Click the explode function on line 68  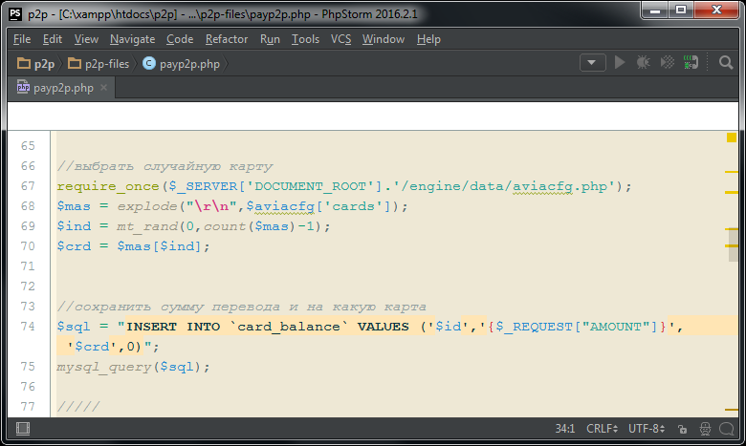tap(147, 206)
